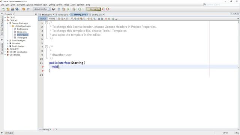This screenshot has height=135, width=240.
Task: Click the error marker beside the closing brace
Action: (43, 71)
